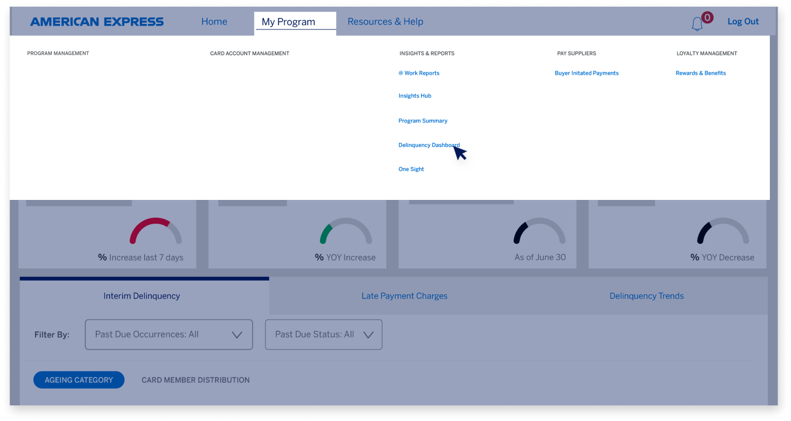Switch to the Interim Delinquency tab
This screenshot has height=421, width=791.
pyautogui.click(x=141, y=296)
